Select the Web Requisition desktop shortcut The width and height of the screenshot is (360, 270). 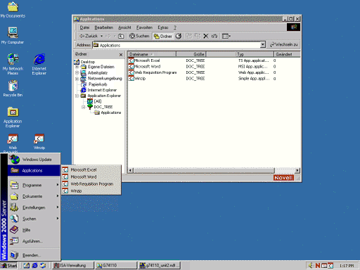pyautogui.click(x=13, y=143)
